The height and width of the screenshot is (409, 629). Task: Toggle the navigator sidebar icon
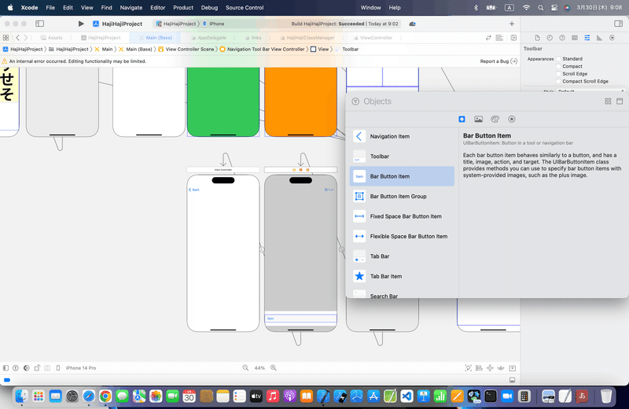pos(40,24)
